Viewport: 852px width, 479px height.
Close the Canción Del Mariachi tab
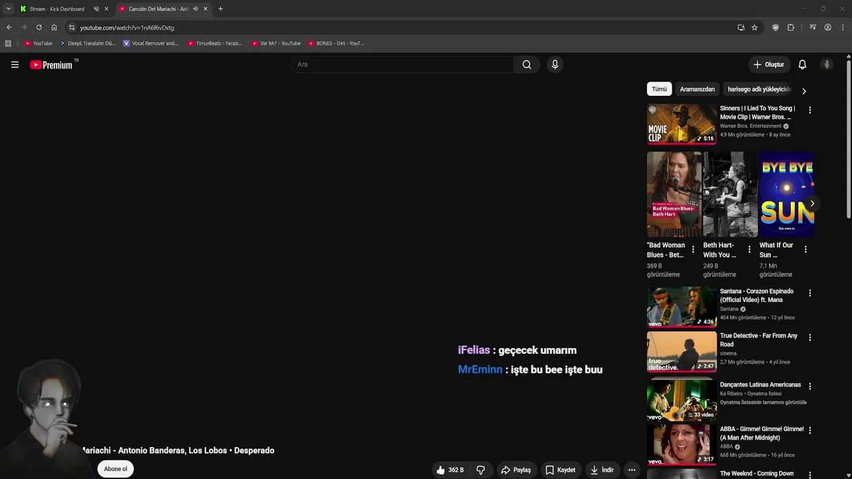pyautogui.click(x=205, y=9)
